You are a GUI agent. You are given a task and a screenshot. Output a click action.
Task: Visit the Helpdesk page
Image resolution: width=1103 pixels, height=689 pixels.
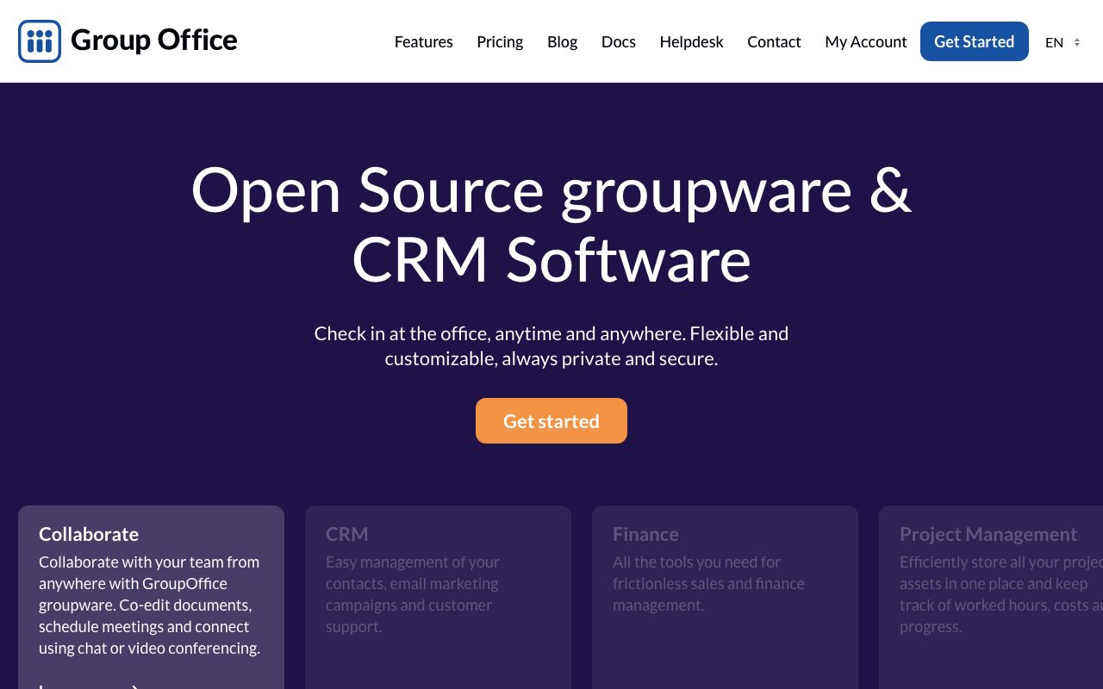[691, 41]
